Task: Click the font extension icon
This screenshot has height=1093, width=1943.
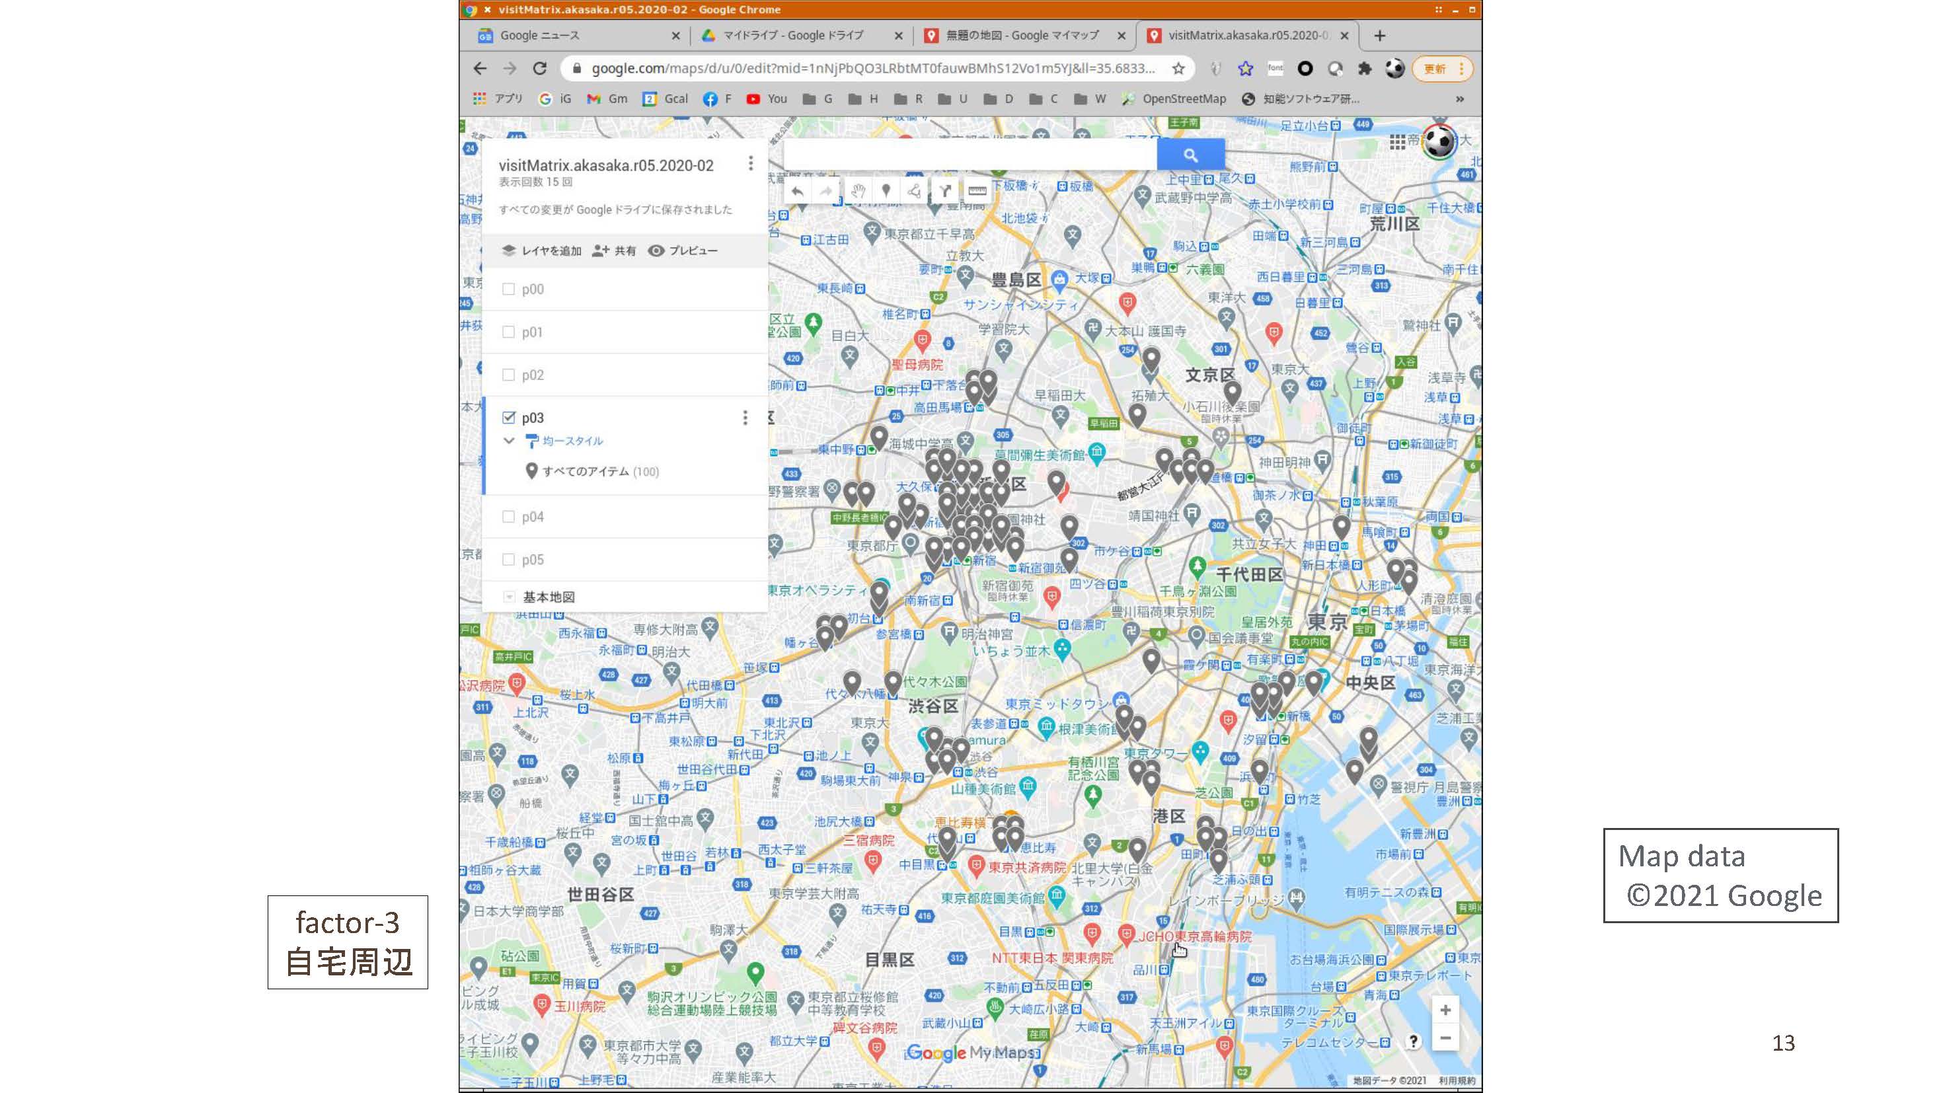Action: [1276, 69]
